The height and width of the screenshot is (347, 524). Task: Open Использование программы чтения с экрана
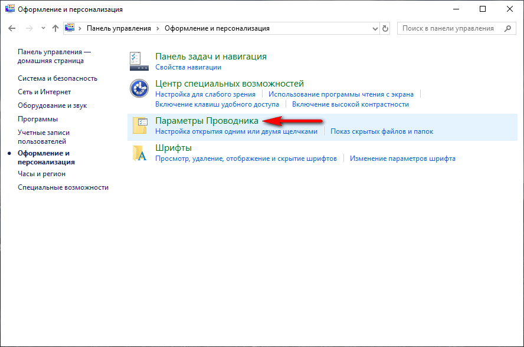[341, 94]
